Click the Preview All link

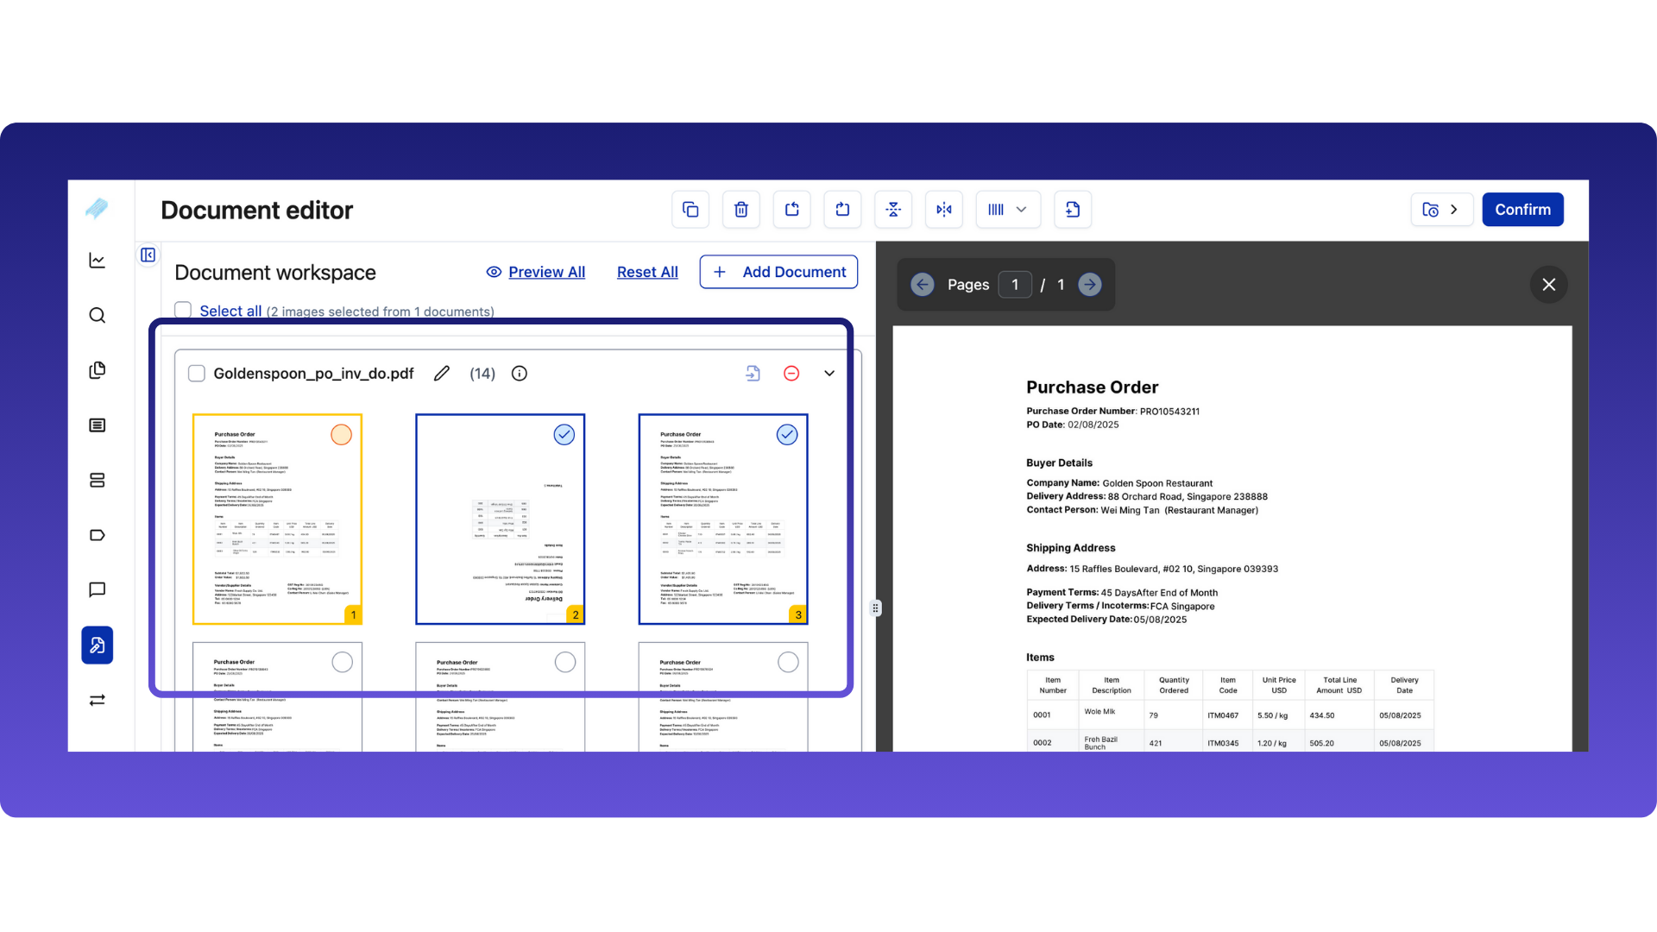pos(545,273)
